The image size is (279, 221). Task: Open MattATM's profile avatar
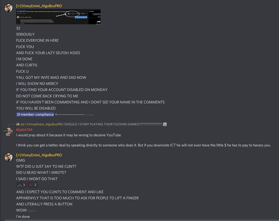(x=8, y=132)
